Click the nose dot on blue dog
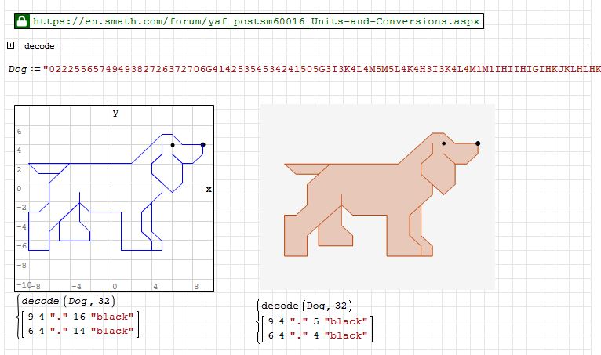This screenshot has width=601, height=355. [202, 144]
